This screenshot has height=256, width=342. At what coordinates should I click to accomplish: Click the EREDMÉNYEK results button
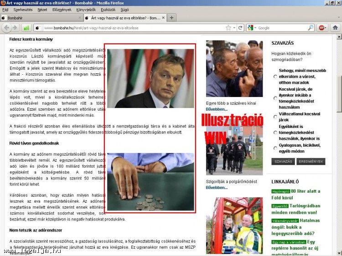click(311, 161)
